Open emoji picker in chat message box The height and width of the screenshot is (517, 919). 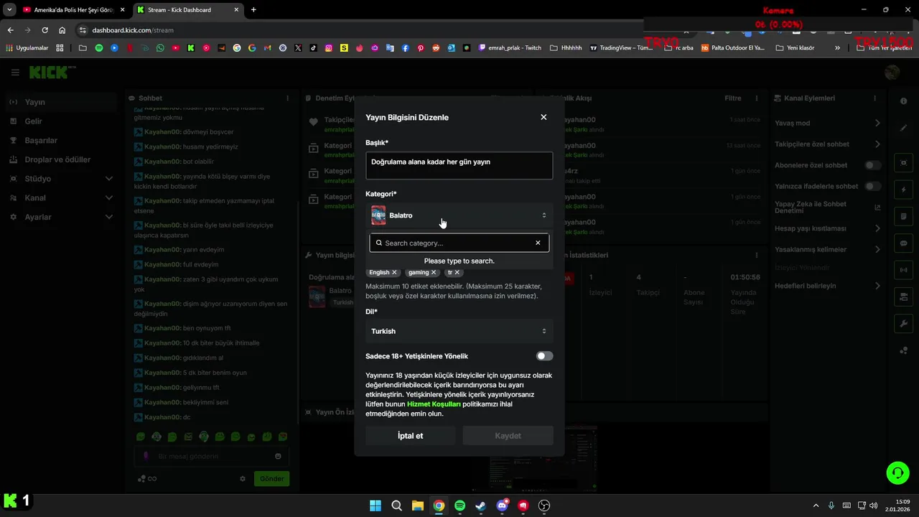tap(278, 456)
